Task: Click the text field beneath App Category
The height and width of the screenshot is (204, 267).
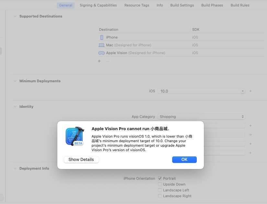Action: pyautogui.click(x=224, y=126)
